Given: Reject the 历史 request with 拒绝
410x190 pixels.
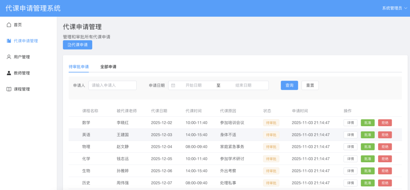Looking at the screenshot, I should [x=385, y=183].
